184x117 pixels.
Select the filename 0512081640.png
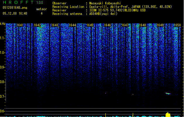pyautogui.click(x=15, y=8)
